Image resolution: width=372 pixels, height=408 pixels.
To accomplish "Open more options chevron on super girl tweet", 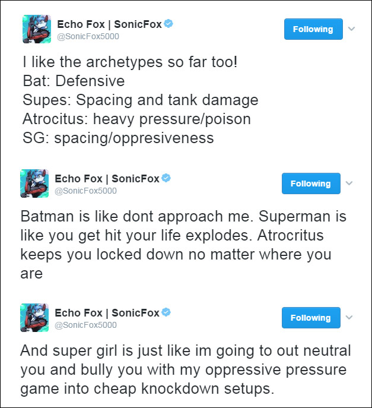I will tap(349, 317).
